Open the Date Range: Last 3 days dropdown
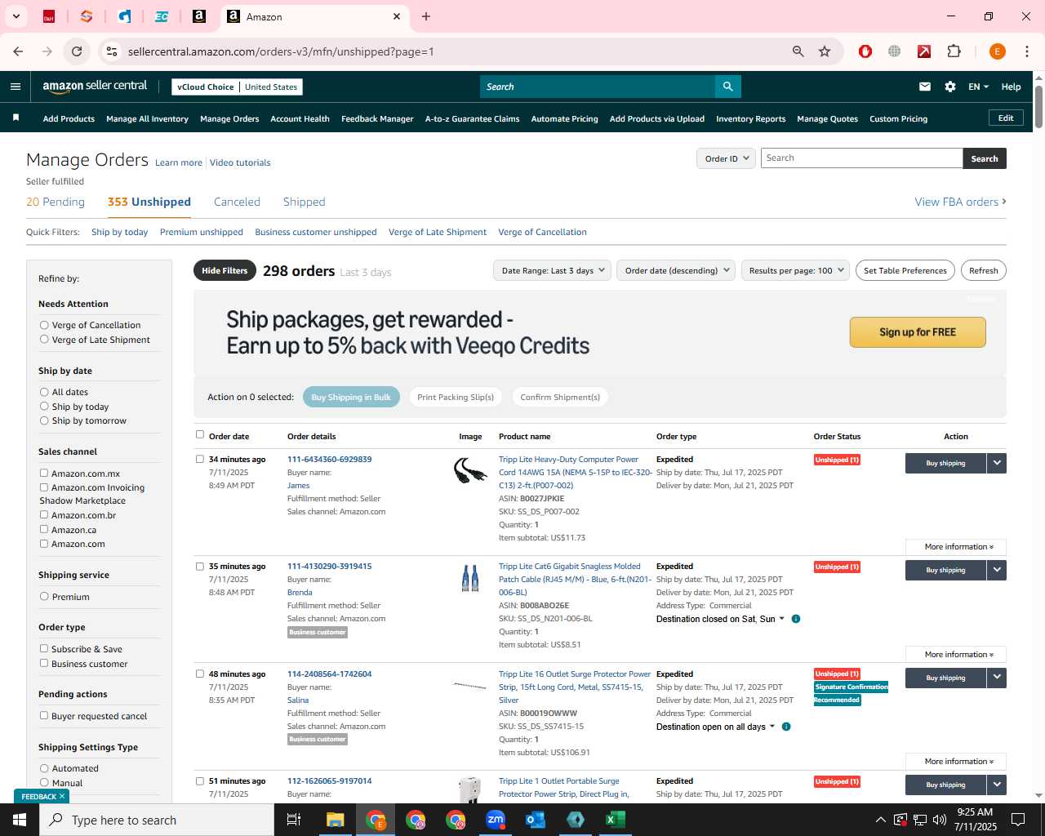The width and height of the screenshot is (1045, 836). tap(552, 270)
